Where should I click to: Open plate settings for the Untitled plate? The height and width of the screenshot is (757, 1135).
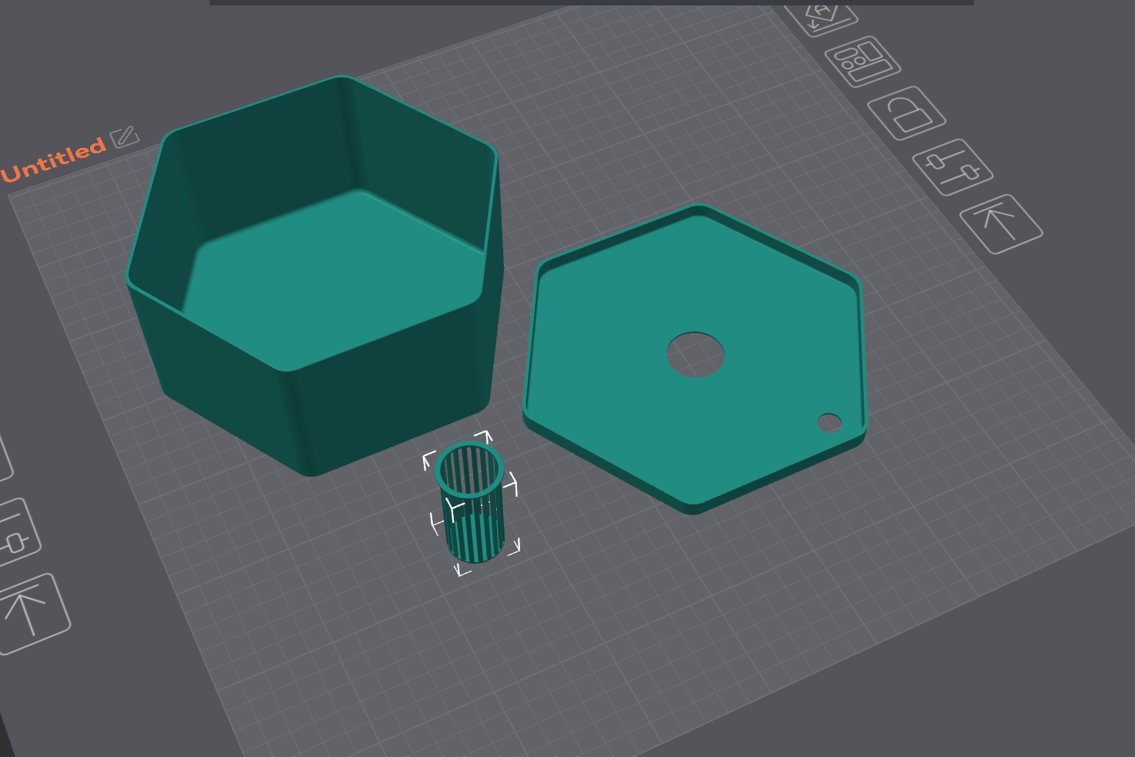pyautogui.click(x=953, y=166)
